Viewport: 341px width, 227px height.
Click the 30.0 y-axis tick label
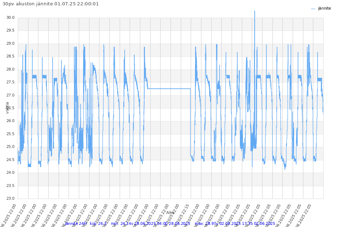pos(11,18)
